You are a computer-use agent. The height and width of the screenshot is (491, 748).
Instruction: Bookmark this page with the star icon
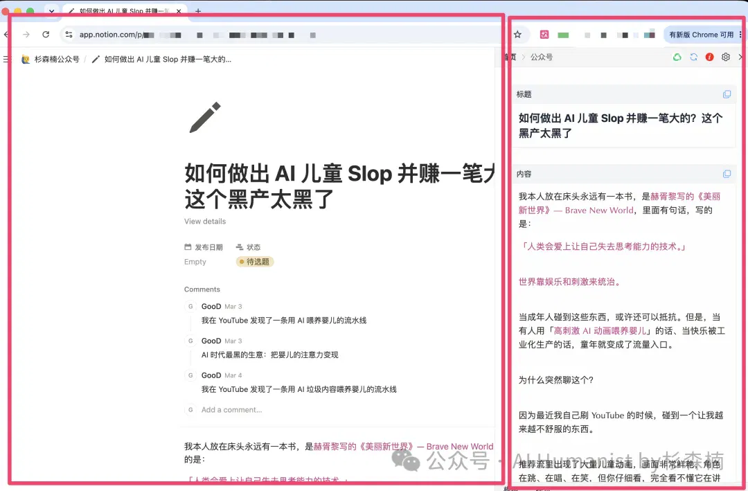(x=517, y=35)
